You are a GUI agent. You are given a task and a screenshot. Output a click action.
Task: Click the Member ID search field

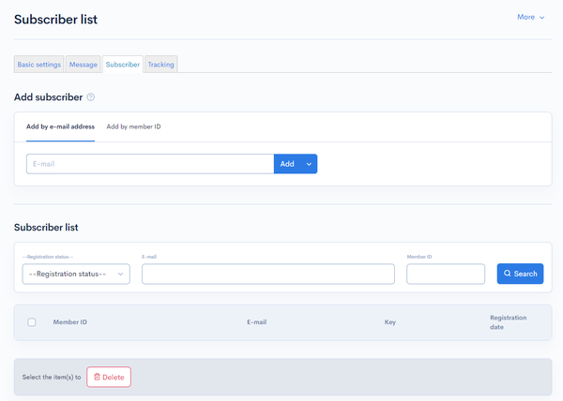click(446, 275)
